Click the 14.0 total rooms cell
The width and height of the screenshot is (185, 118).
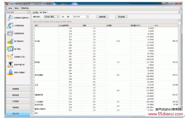pyautogui.click(x=118, y=41)
